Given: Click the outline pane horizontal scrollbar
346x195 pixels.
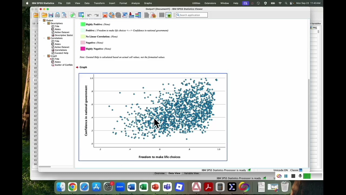Looking at the screenshot, I should tap(45, 167).
